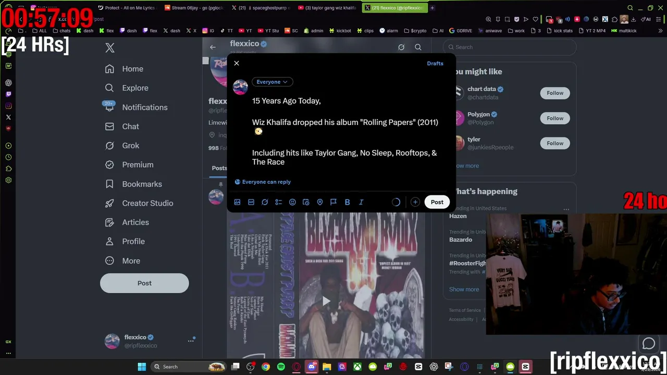Toggle bold formatting in composer
This screenshot has height=375, width=667.
coord(347,202)
